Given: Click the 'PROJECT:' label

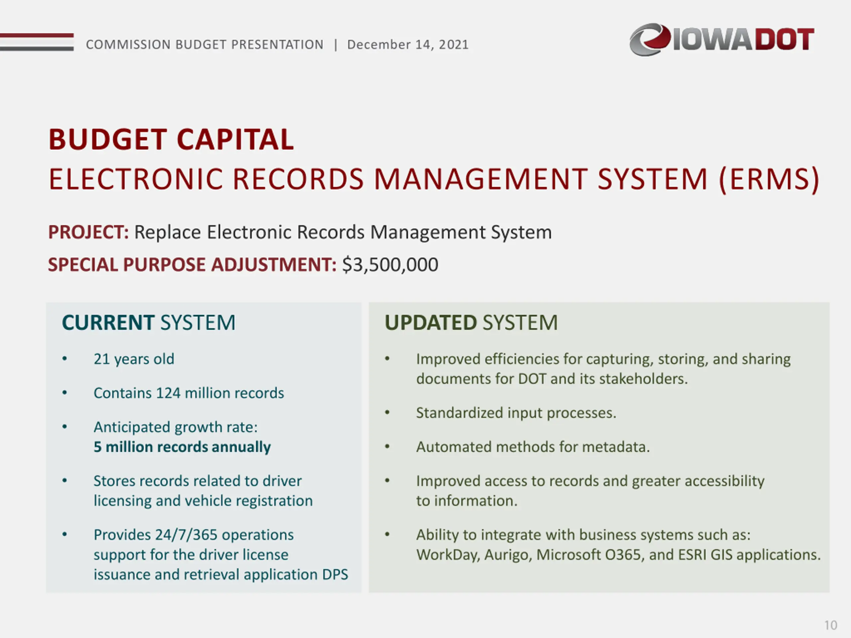Looking at the screenshot, I should 88,232.
